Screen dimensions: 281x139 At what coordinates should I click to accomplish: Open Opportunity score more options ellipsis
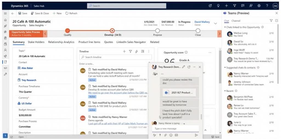tap(210, 52)
